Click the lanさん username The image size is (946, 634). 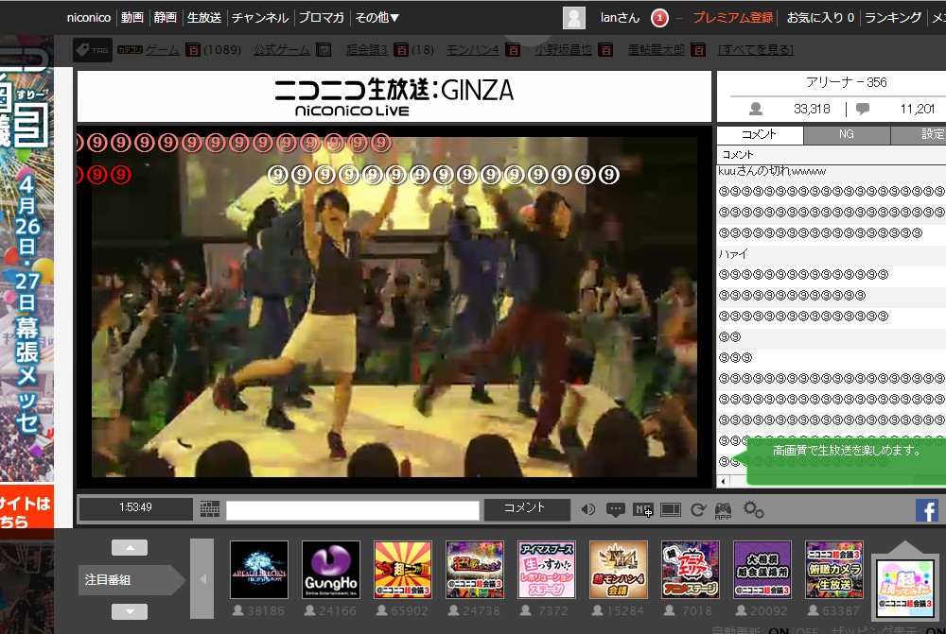[620, 17]
